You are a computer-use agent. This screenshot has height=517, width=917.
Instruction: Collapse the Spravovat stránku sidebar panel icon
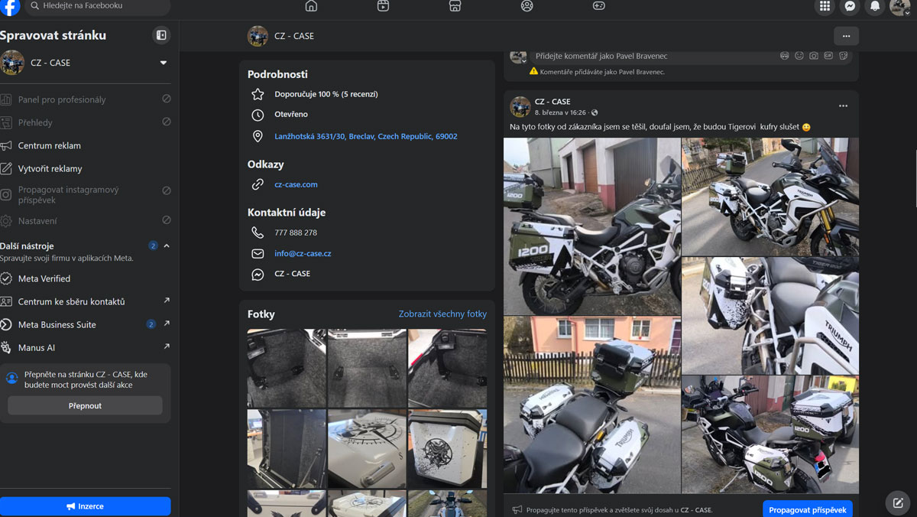coord(161,35)
